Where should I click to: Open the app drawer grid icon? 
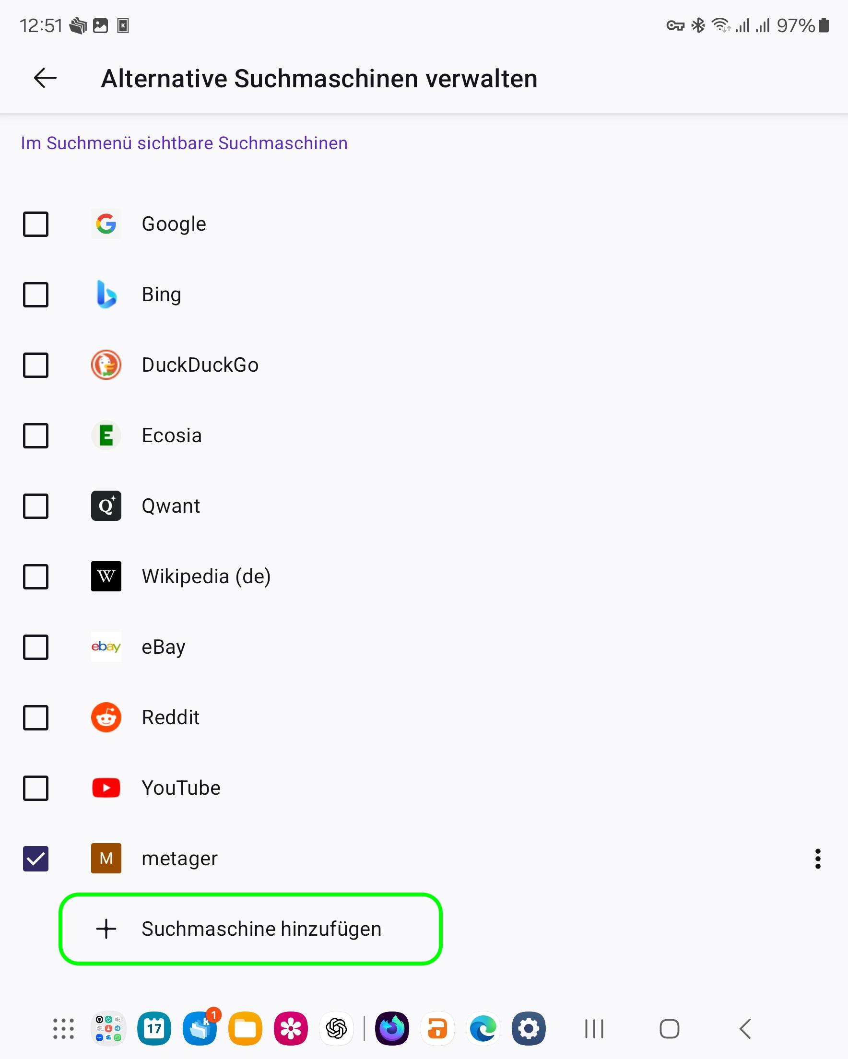coord(63,1029)
